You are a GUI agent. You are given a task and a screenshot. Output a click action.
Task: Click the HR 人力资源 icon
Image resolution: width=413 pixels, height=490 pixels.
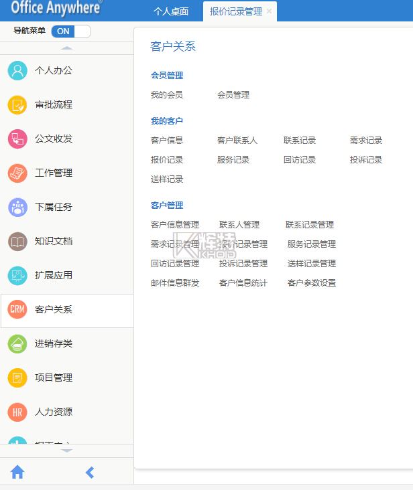pos(17,412)
